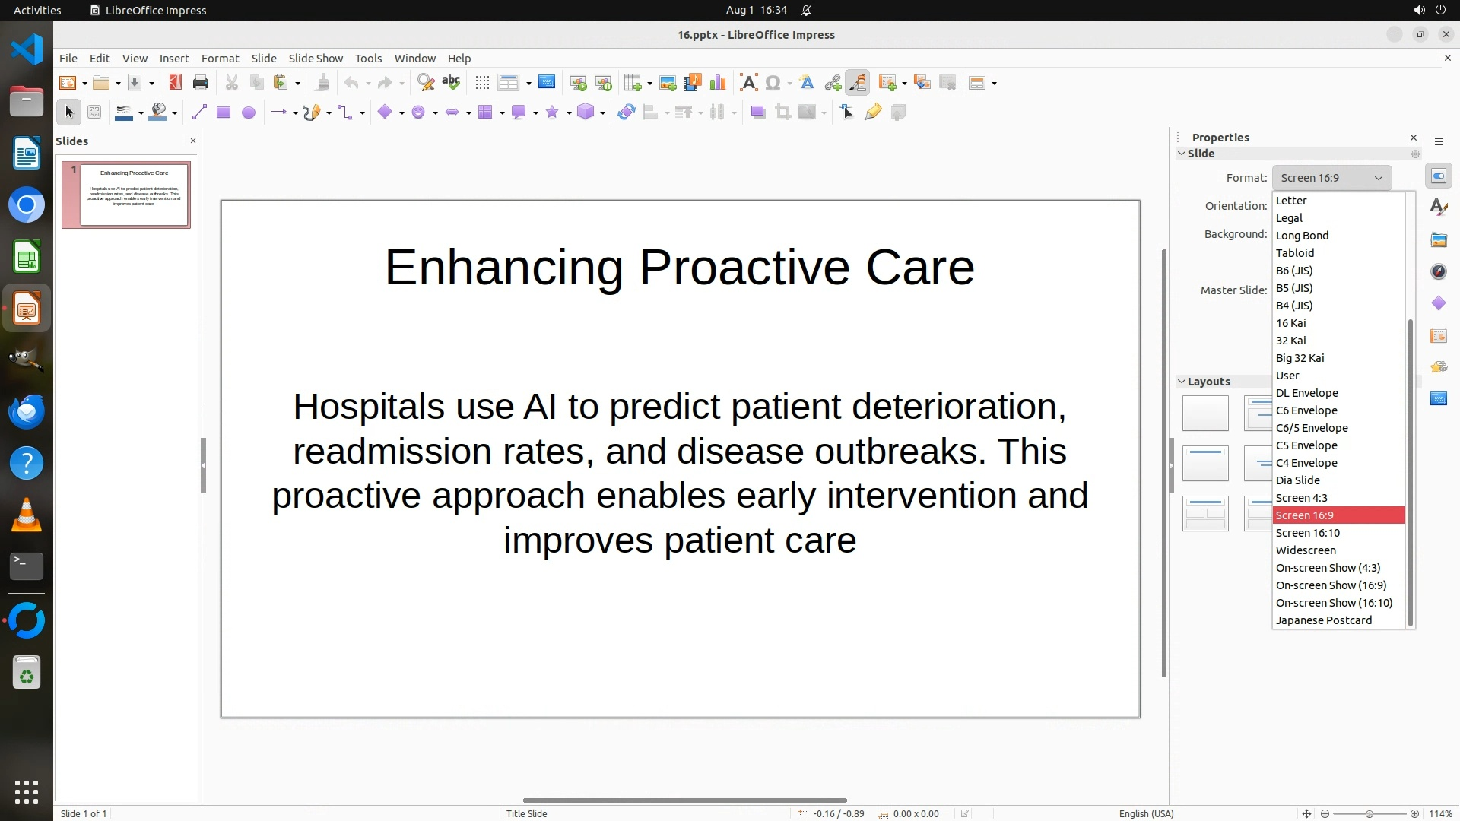Viewport: 1460px width, 821px height.
Task: Select the Rectangle shape tool
Action: click(224, 113)
